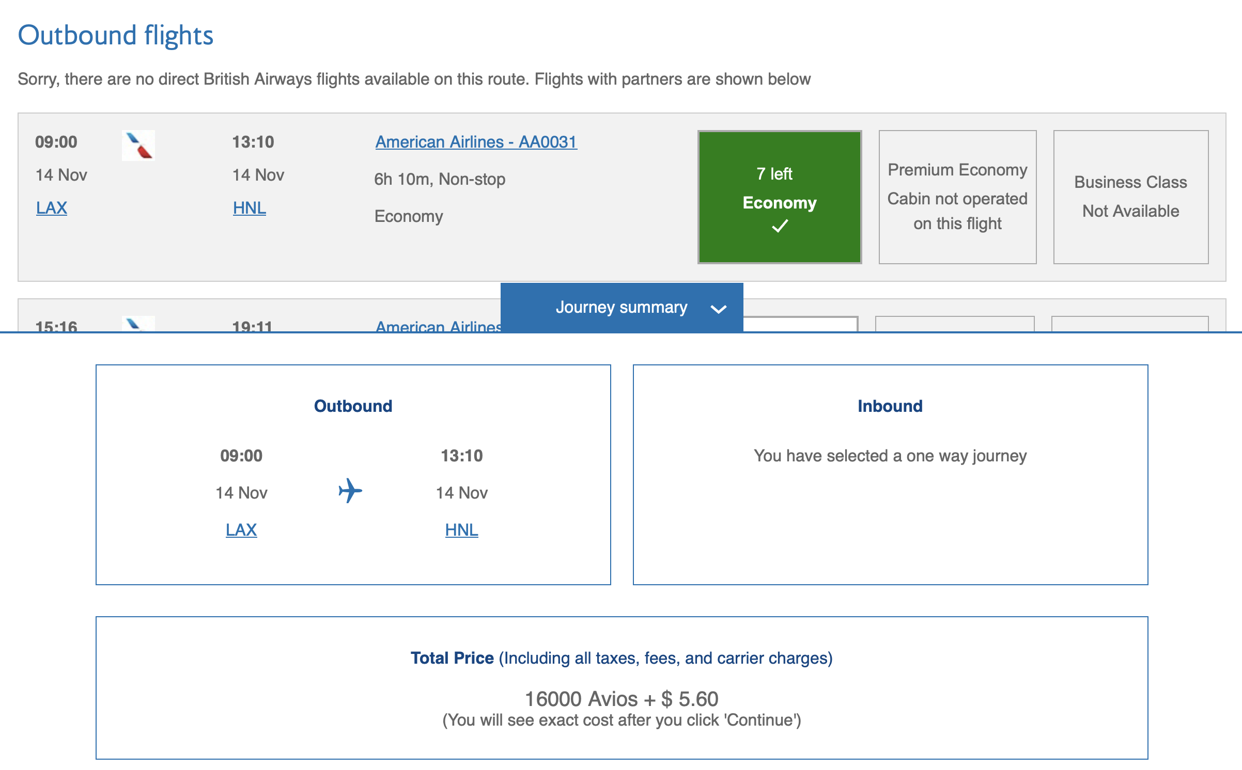Open the American Airlines - AA0031 flight link
The height and width of the screenshot is (770, 1242).
click(476, 142)
